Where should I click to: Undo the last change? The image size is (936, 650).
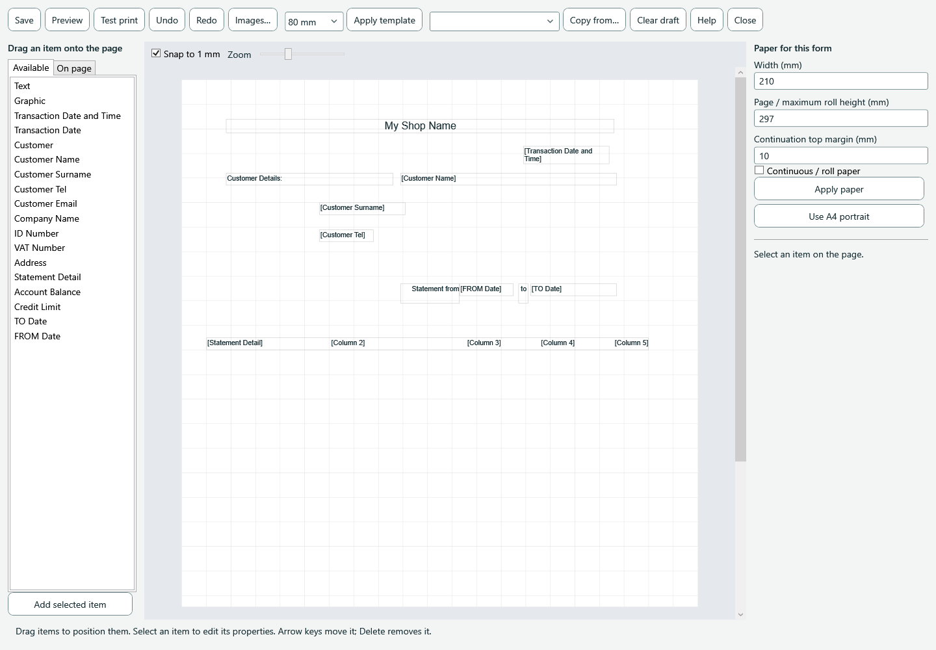pyautogui.click(x=167, y=20)
